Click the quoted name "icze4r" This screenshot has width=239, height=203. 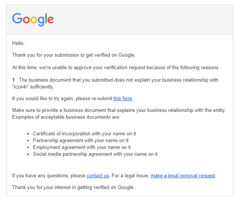point(20,87)
